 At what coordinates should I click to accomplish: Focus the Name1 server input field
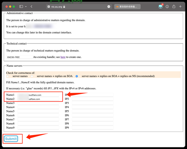coord(38,95)
